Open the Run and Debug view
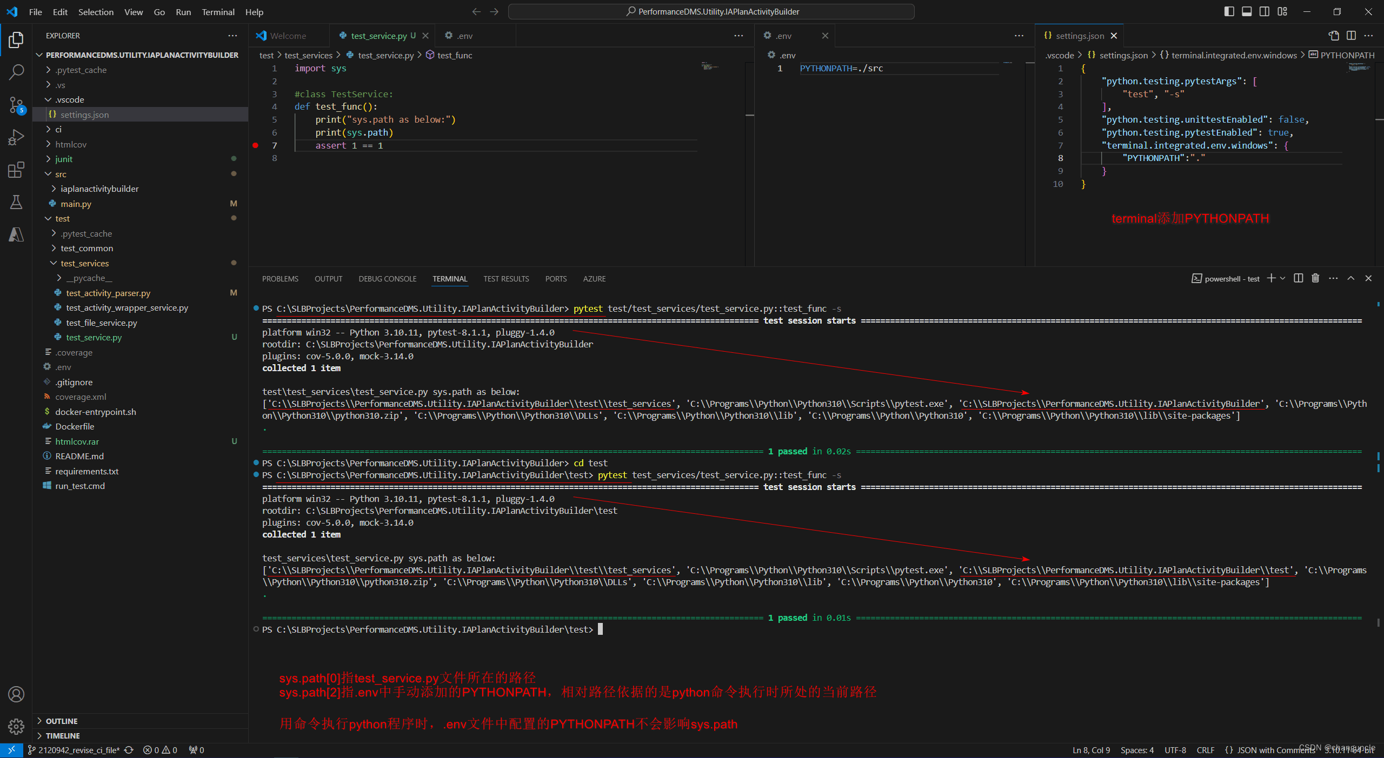Screen dimensions: 1384x758 [x=16, y=137]
